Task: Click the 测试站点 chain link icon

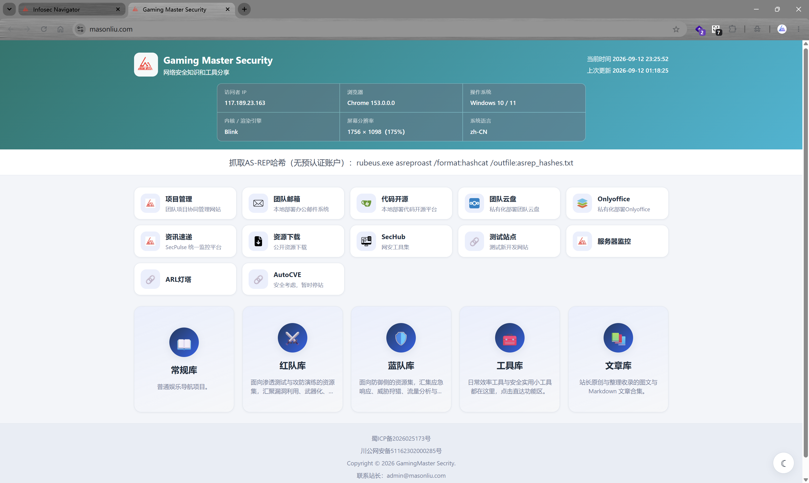Action: (474, 241)
